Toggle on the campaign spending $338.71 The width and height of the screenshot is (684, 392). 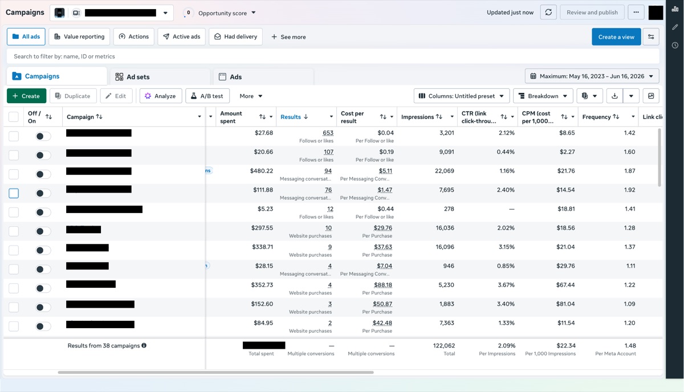pyautogui.click(x=43, y=250)
